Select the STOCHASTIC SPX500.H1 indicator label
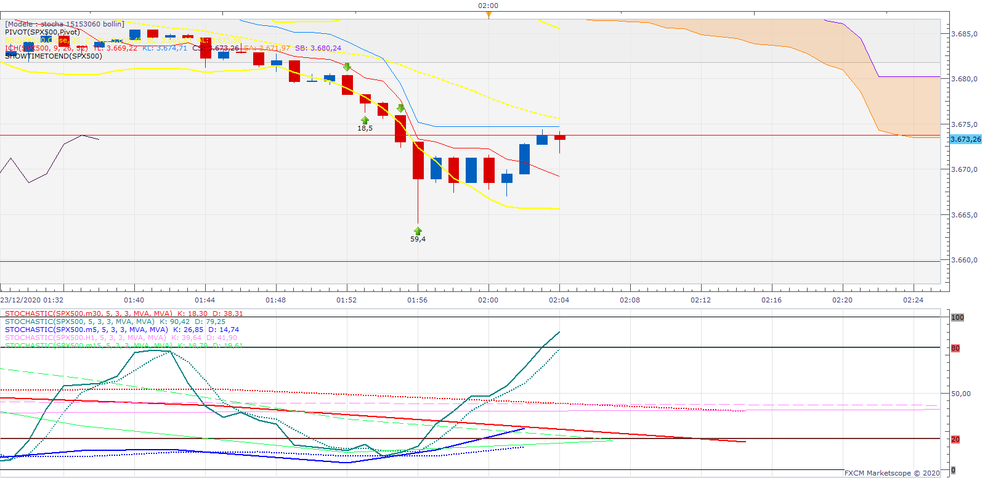Image resolution: width=985 pixels, height=478 pixels. point(86,338)
